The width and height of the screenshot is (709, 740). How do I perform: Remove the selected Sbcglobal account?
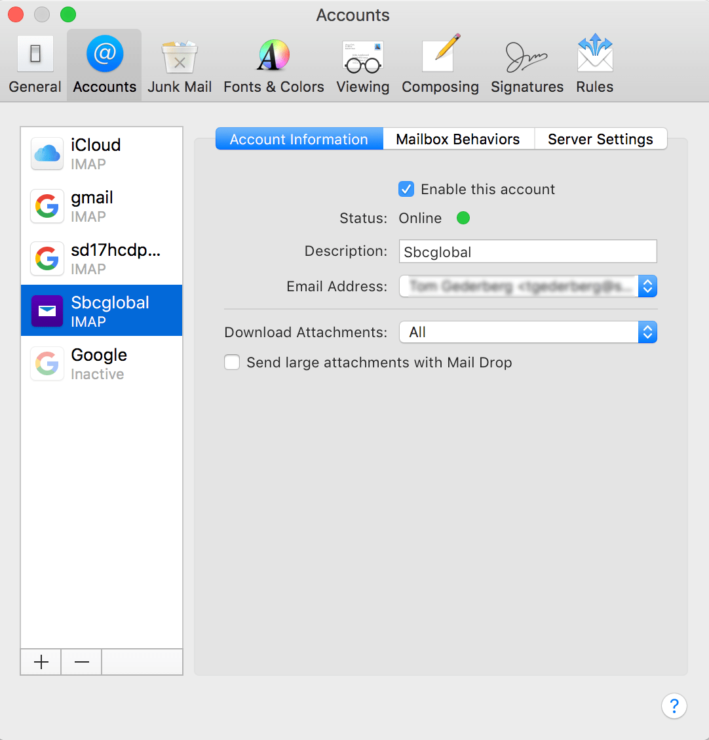pyautogui.click(x=81, y=662)
